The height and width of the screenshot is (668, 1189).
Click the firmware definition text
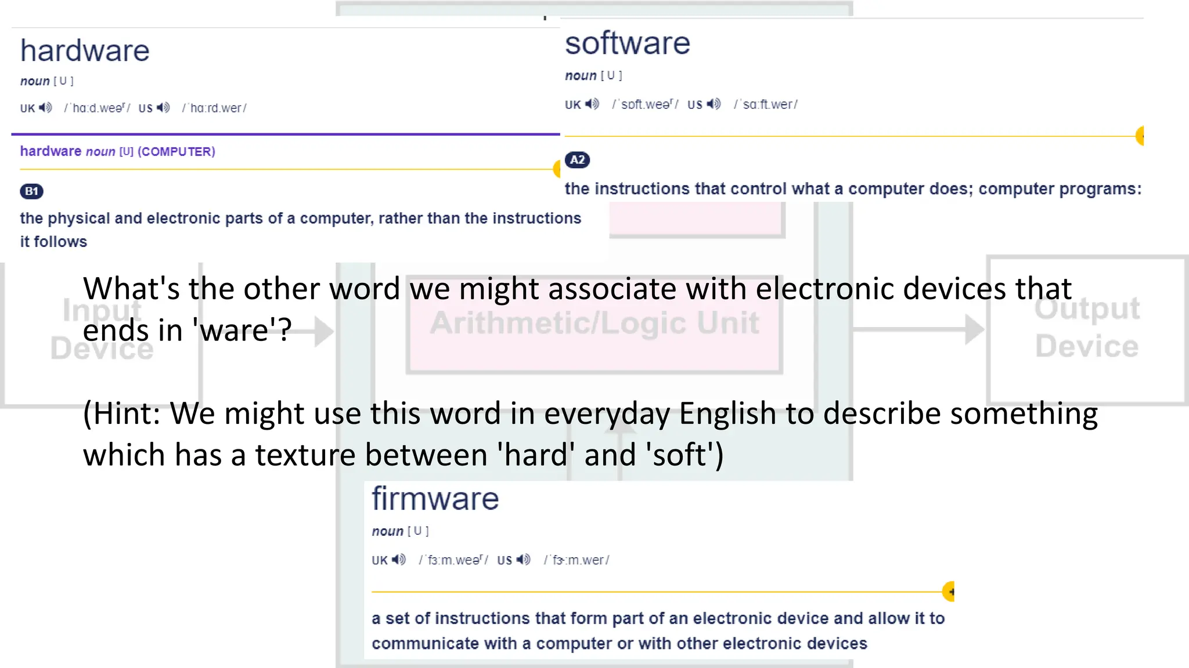[x=658, y=631]
